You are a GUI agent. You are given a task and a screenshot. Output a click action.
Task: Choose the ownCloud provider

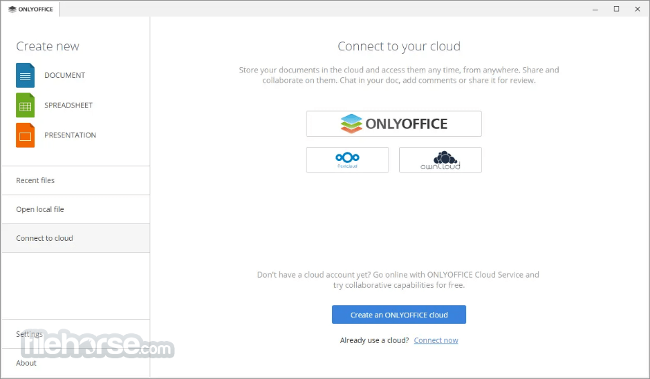point(440,159)
